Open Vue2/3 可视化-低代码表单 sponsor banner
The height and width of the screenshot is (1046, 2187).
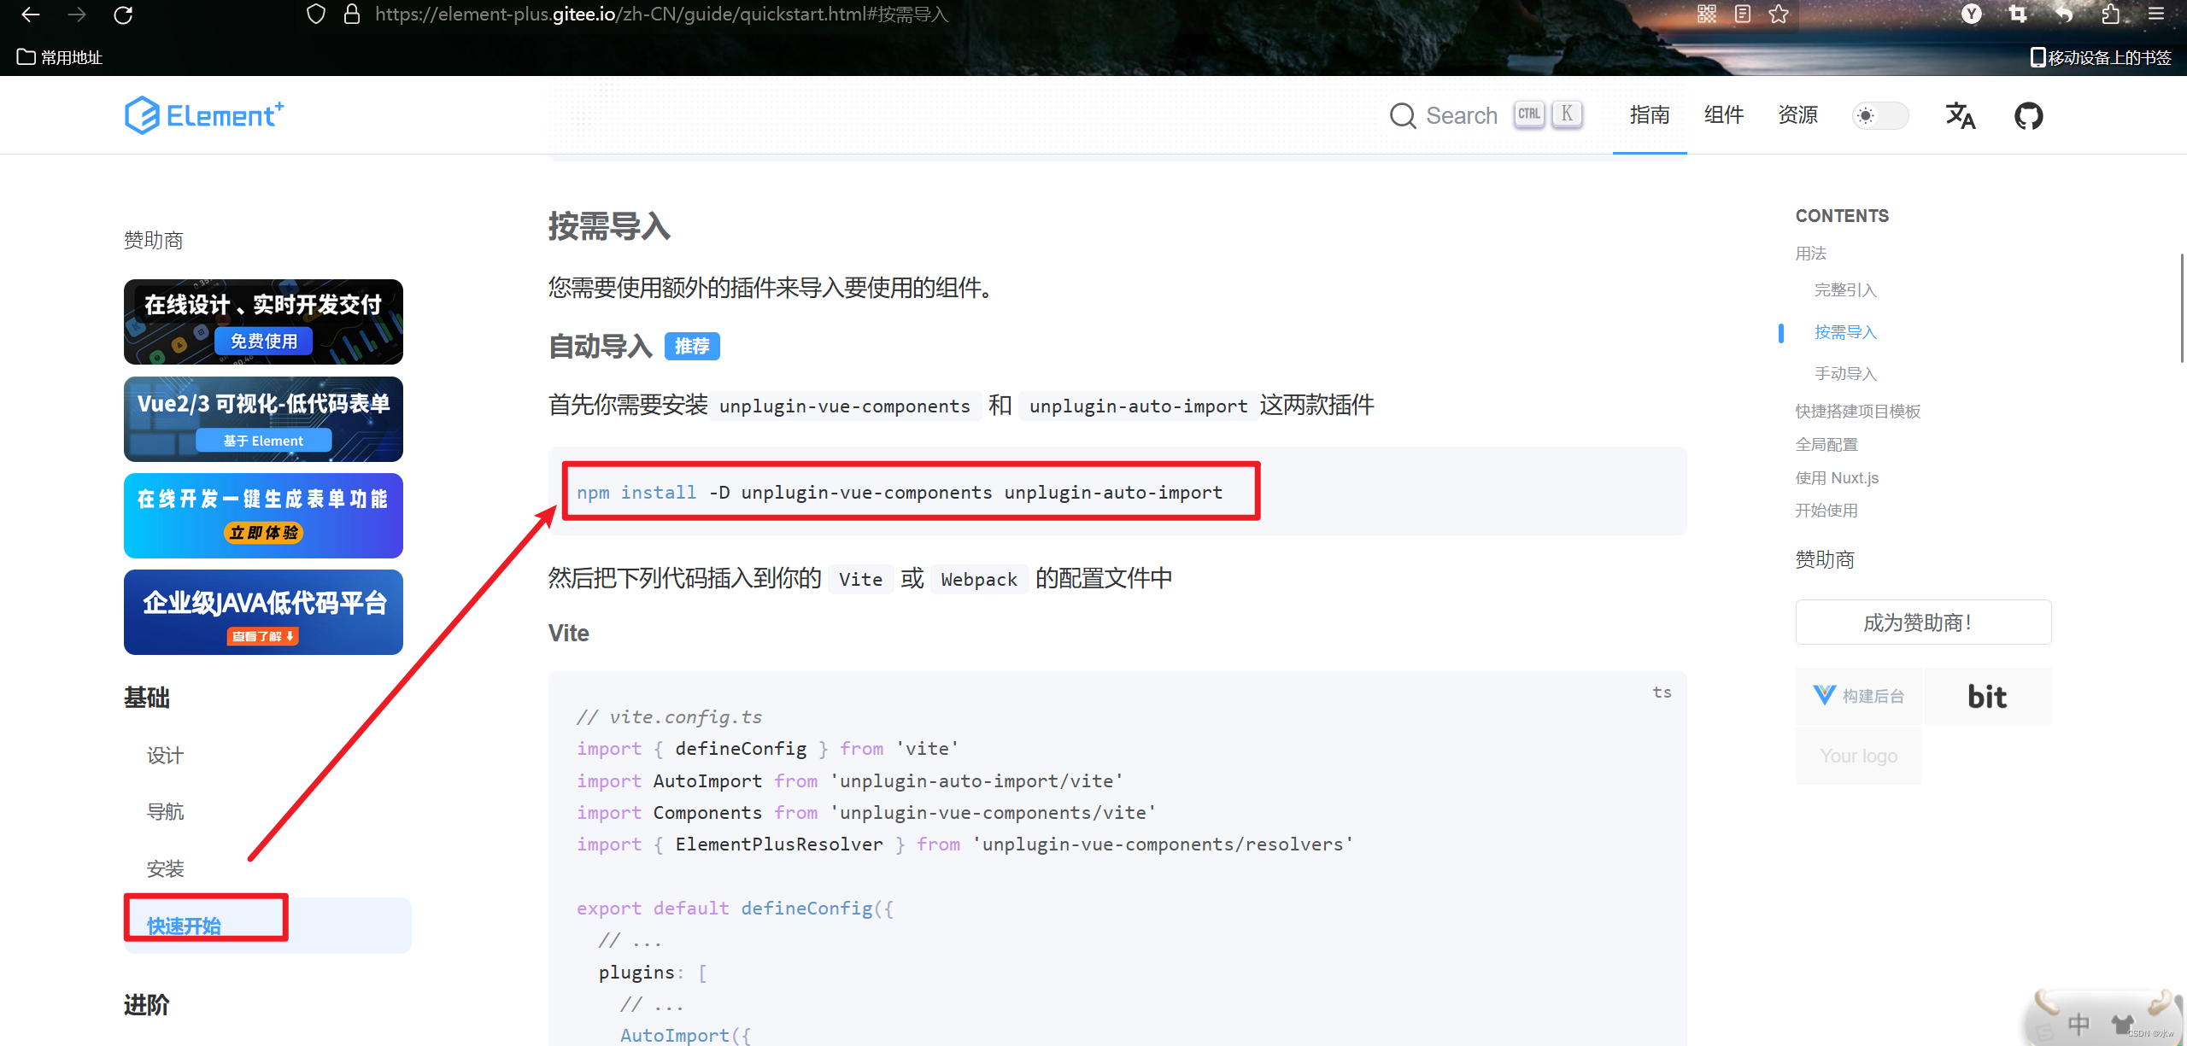263,419
